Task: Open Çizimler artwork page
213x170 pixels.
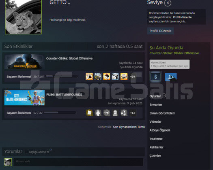Action: tap(155, 156)
